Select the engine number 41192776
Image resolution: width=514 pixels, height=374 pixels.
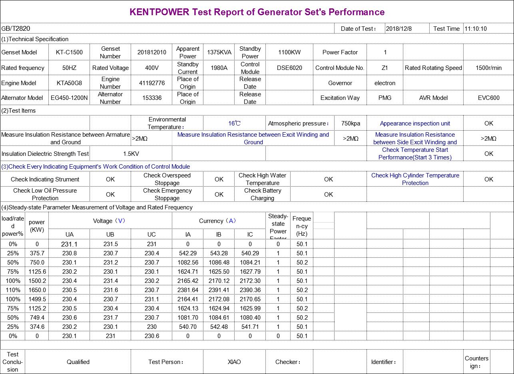click(151, 83)
